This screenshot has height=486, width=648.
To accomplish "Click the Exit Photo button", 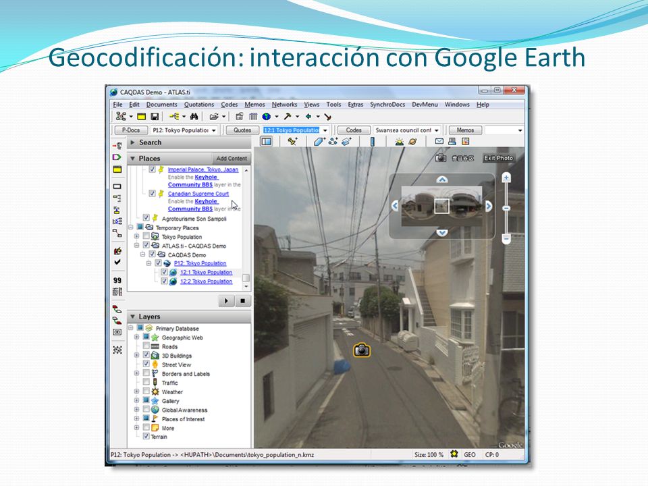I will (x=499, y=158).
